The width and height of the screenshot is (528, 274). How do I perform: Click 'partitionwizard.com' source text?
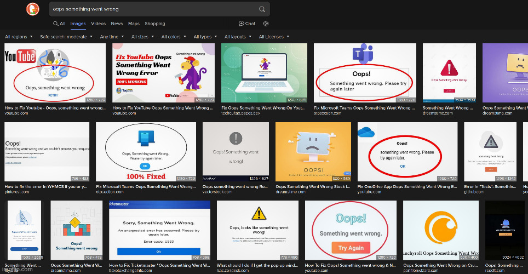click(x=421, y=270)
